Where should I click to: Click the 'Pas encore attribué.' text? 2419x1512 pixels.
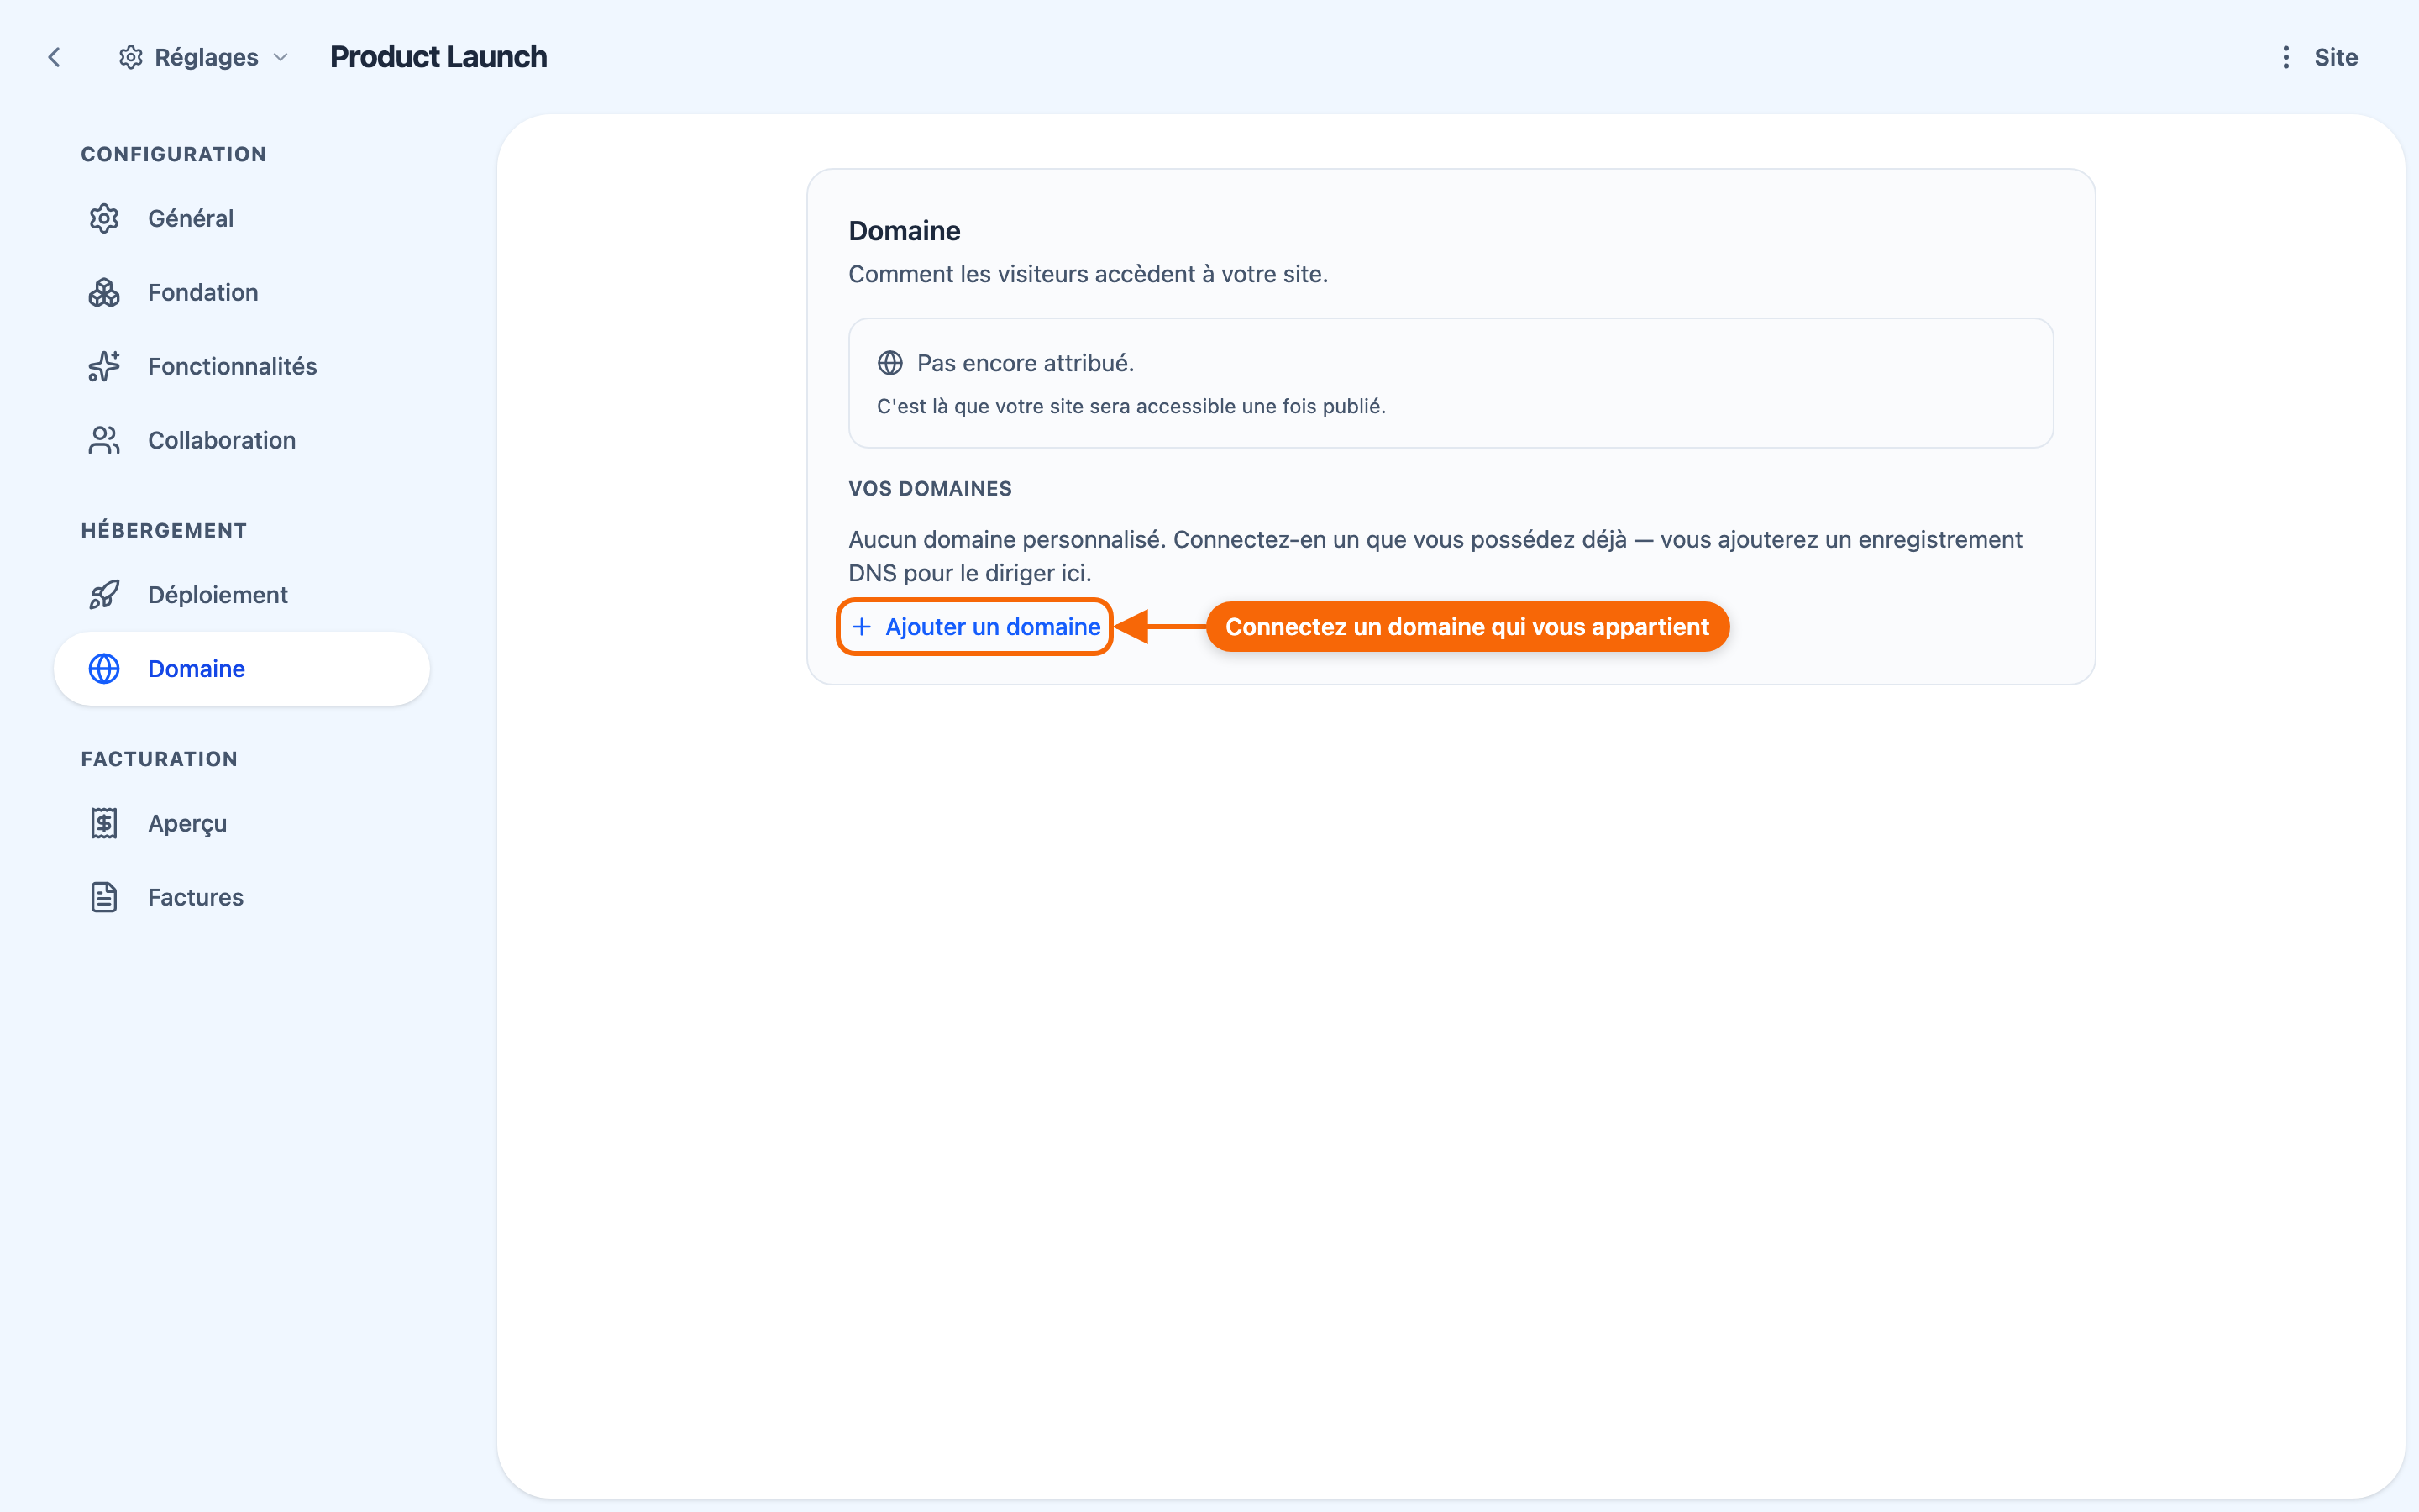click(x=1026, y=363)
